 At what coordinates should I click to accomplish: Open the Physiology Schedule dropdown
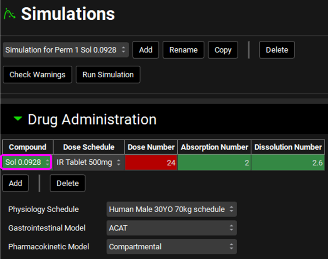(171, 209)
